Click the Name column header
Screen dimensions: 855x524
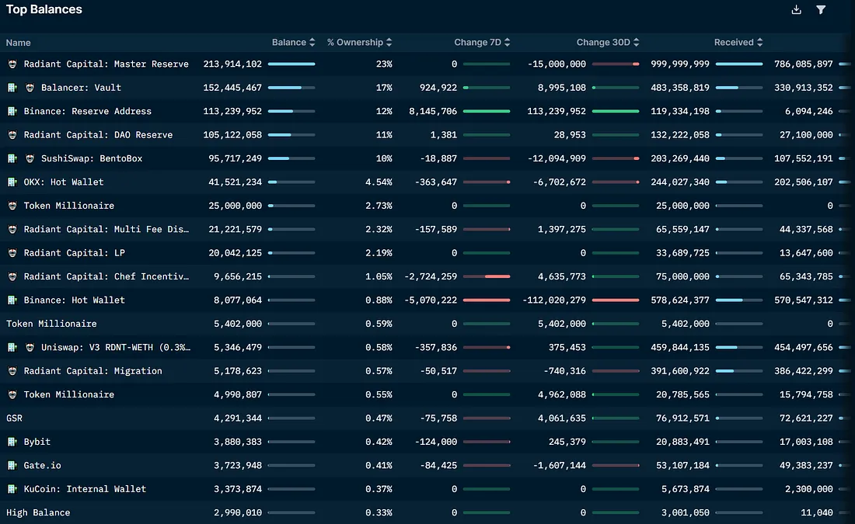click(x=19, y=43)
